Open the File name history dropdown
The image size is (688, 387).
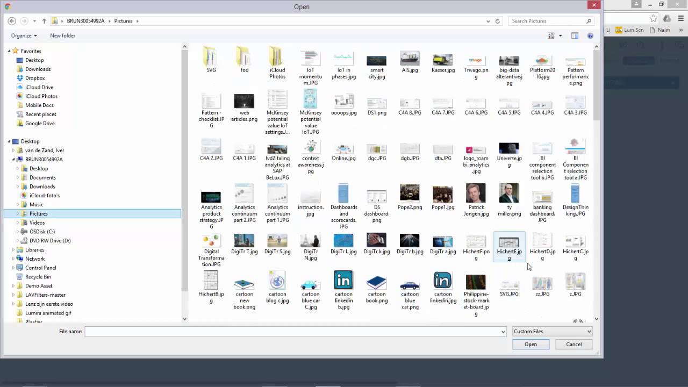[503, 332]
